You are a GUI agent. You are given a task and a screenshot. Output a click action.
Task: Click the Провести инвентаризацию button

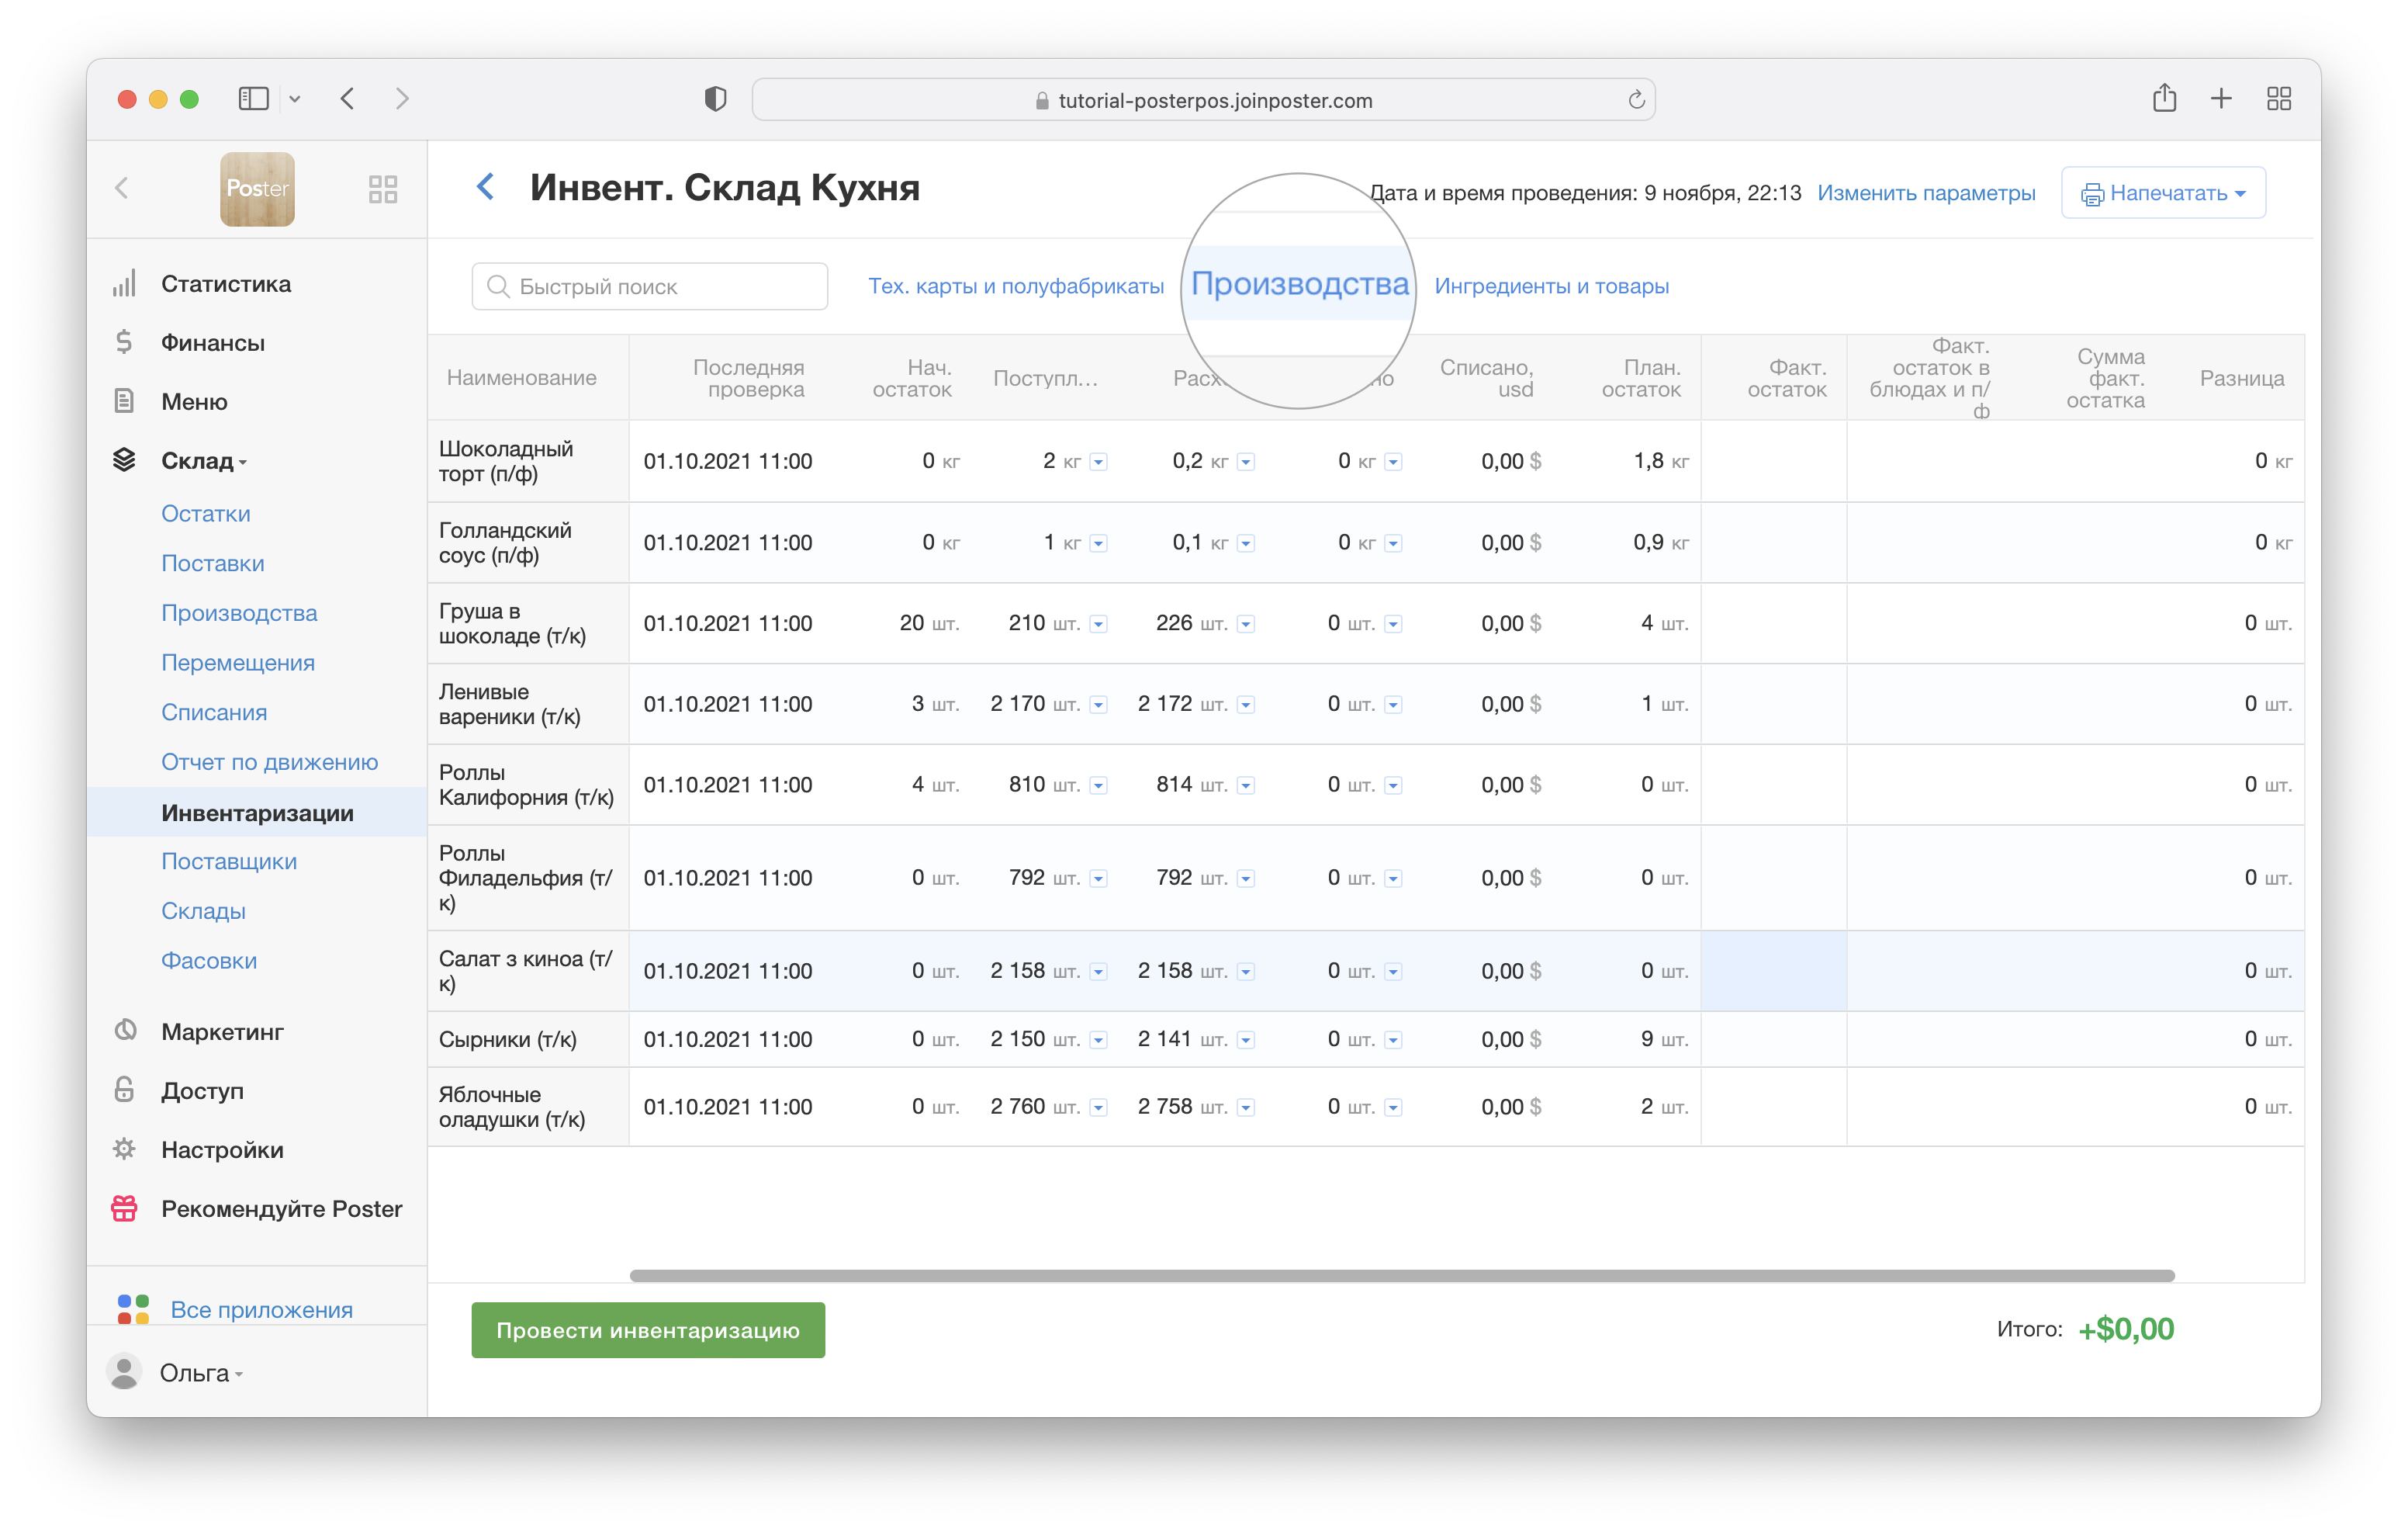click(x=648, y=1330)
